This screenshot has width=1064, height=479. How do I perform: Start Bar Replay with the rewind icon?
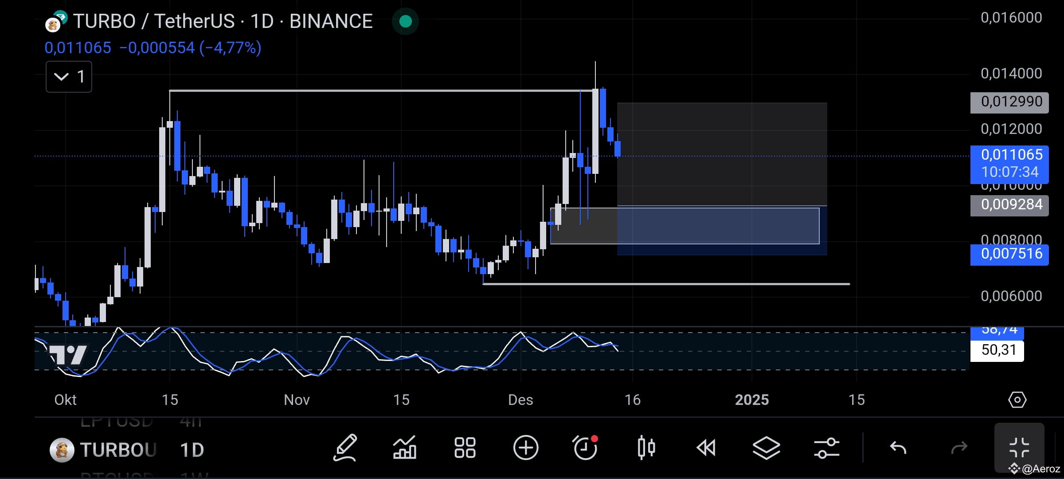pos(706,448)
